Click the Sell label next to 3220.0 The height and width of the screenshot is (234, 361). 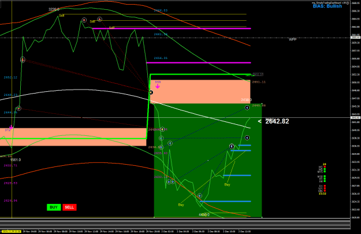coord(61,16)
